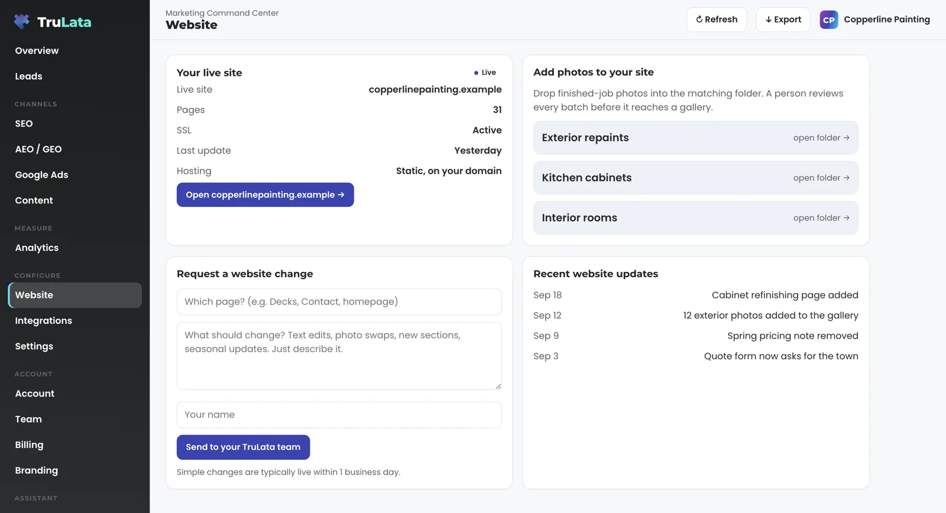Click 'Quote form now asks for the town'
The image size is (946, 513).
[781, 356]
